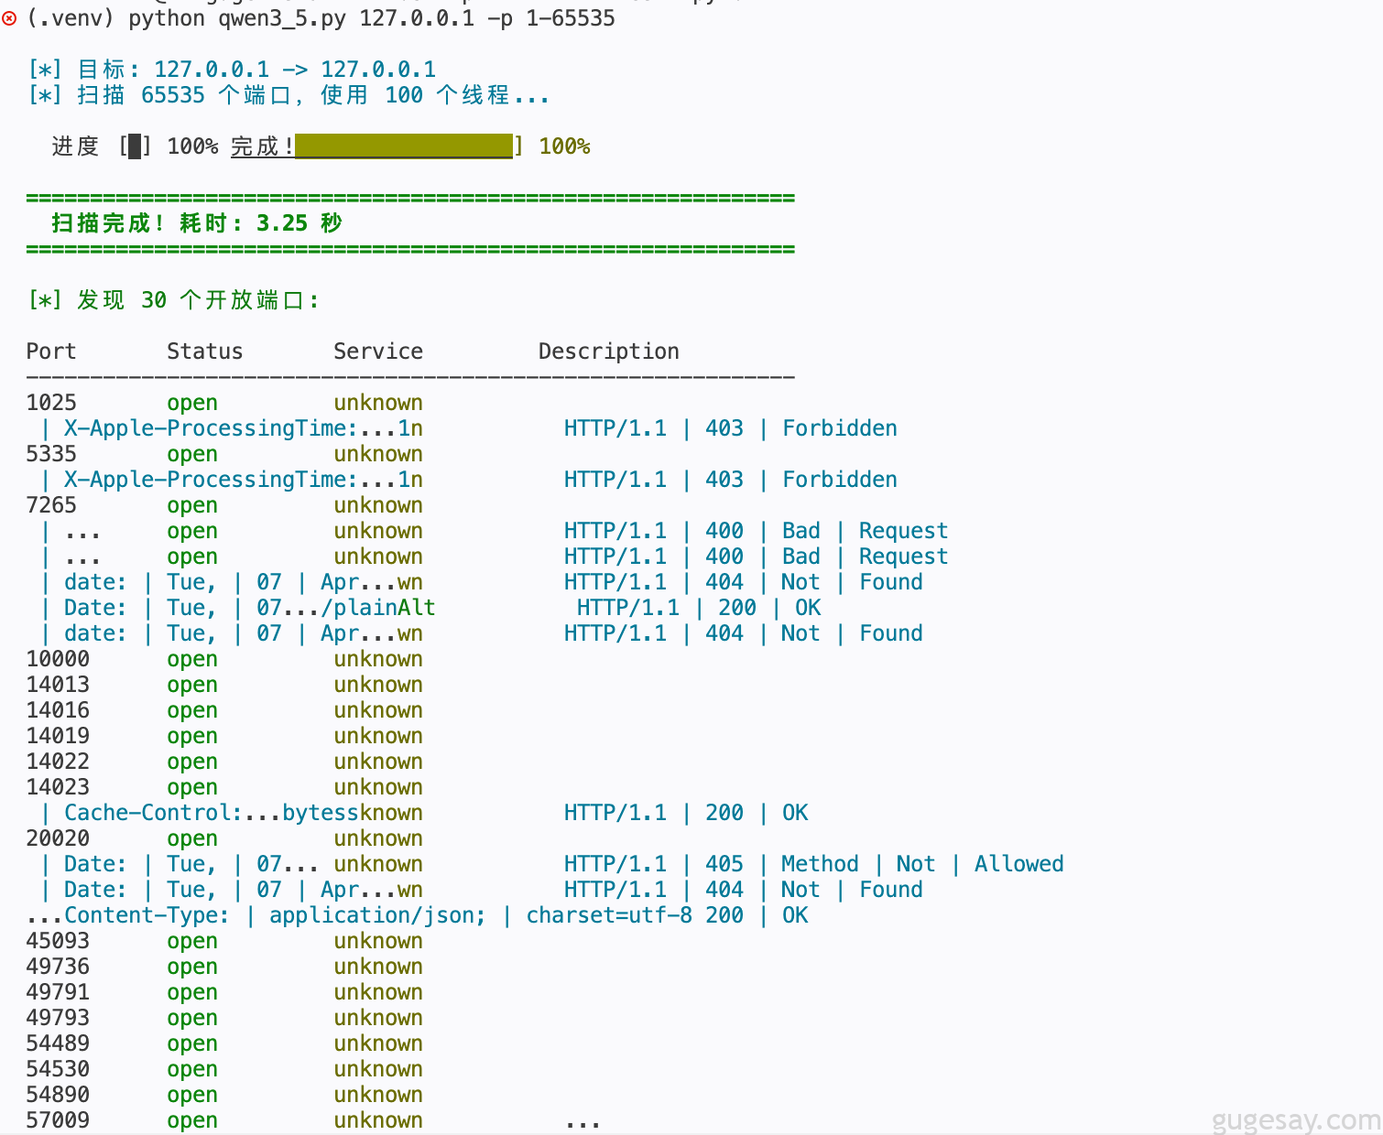
Task: Click the application/json; content type text
Action: (x=376, y=915)
